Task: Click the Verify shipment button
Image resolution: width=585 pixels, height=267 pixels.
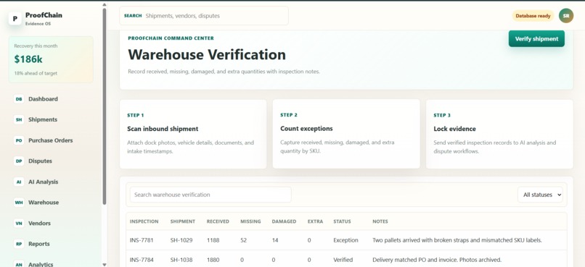Action: tap(536, 38)
